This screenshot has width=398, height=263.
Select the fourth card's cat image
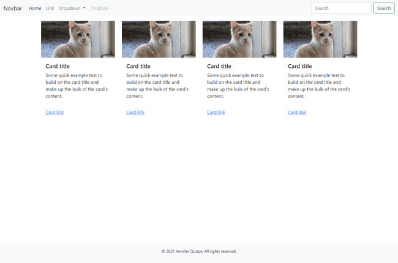[x=320, y=39]
